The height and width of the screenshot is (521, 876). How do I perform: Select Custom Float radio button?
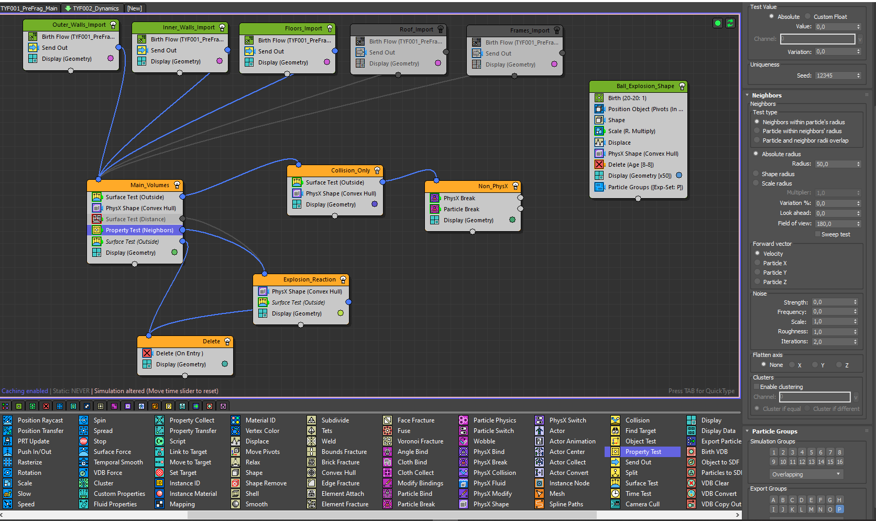tap(807, 16)
